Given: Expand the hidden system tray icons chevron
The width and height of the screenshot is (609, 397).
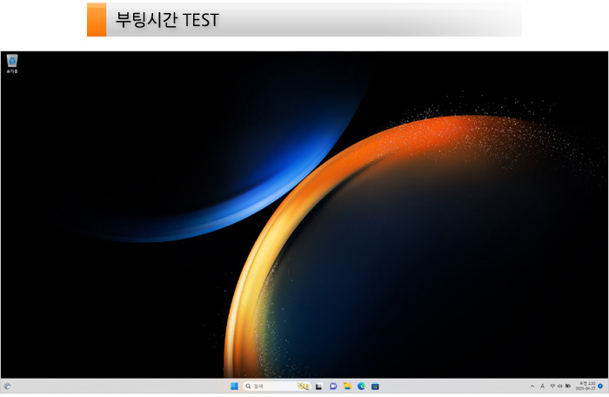Looking at the screenshot, I should tap(532, 386).
